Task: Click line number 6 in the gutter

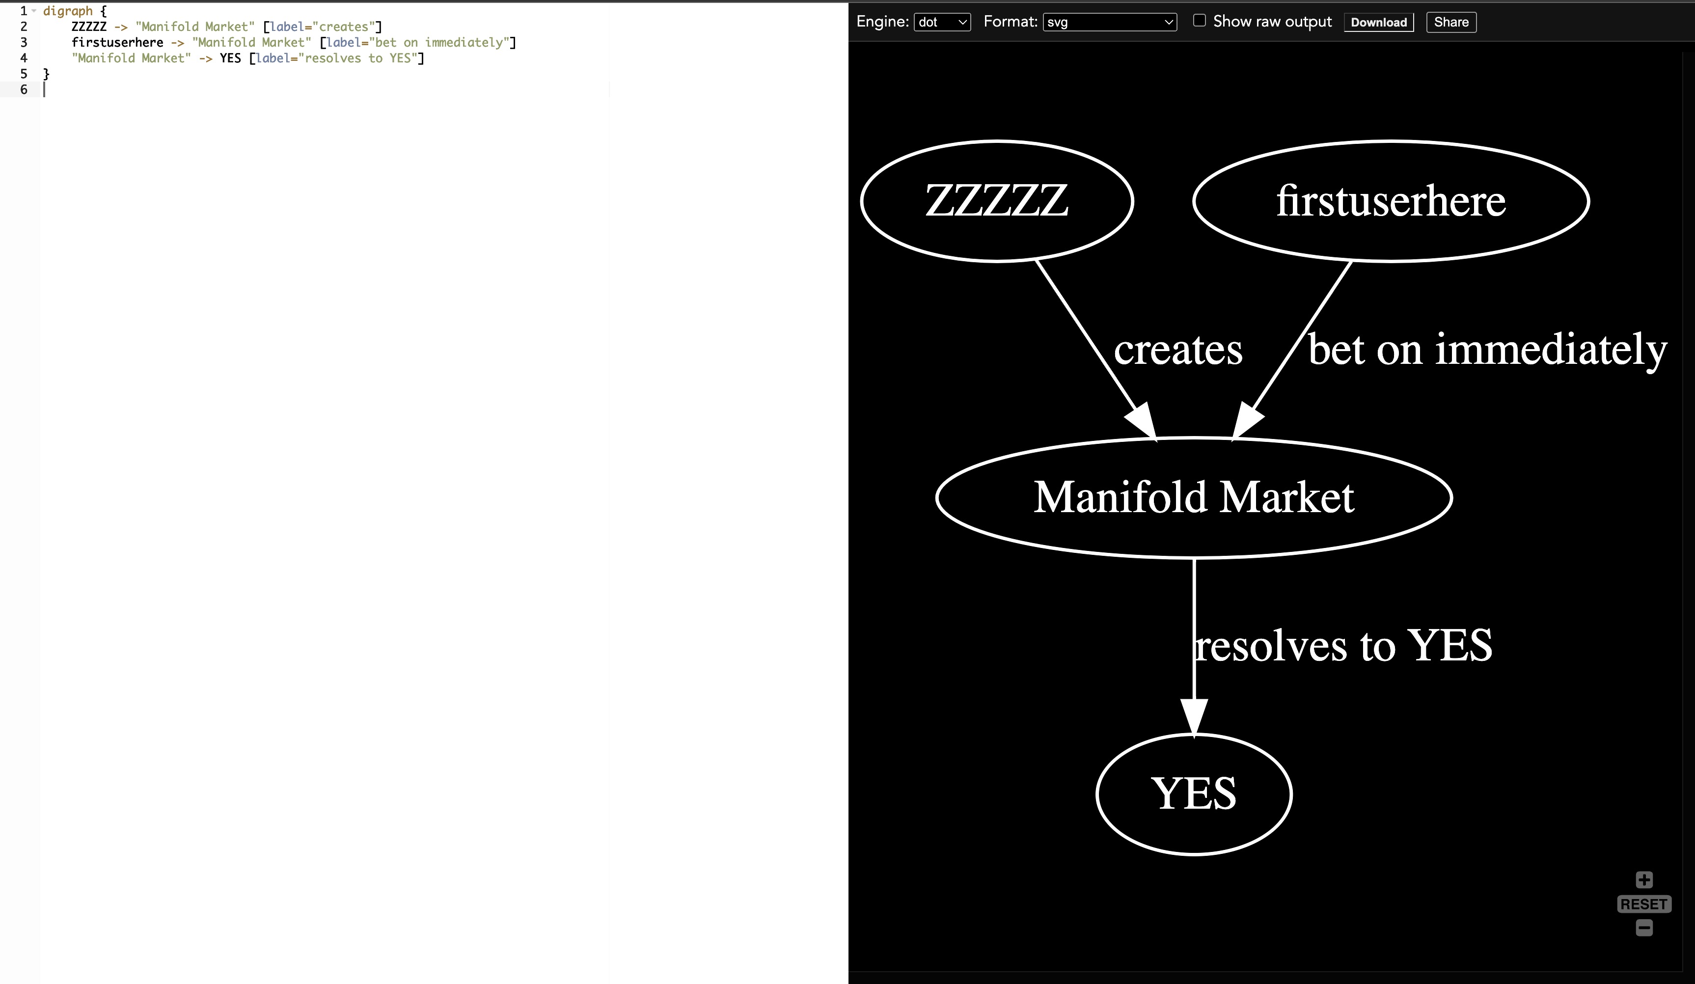Action: click(24, 89)
